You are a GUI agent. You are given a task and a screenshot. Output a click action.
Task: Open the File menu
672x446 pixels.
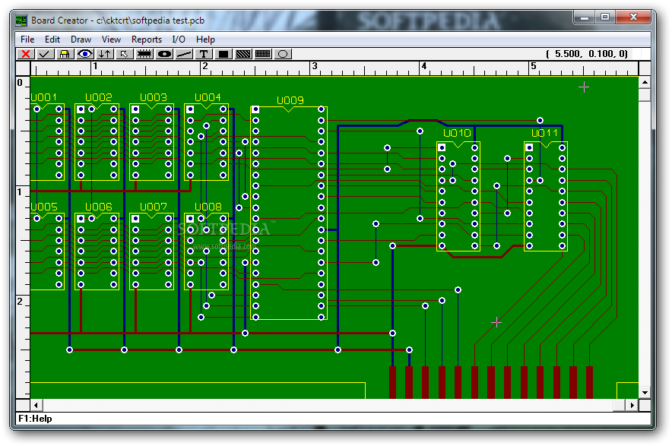coord(27,40)
